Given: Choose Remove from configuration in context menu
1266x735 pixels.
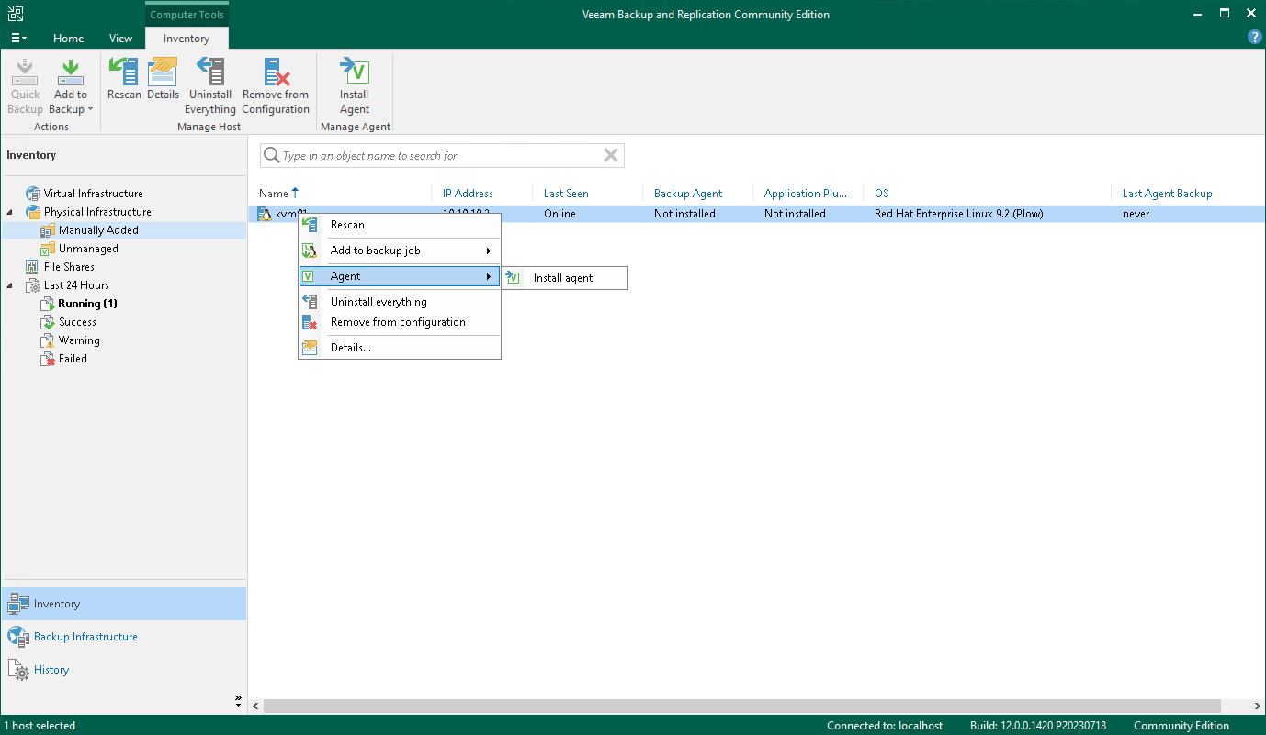Looking at the screenshot, I should (397, 322).
